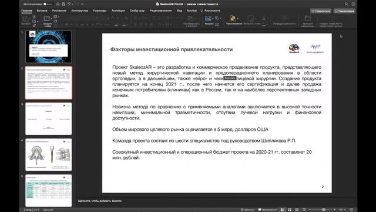The width and height of the screenshot is (376, 212).
Task: Switch to the Главная ribbon tab
Action: pos(26,11)
